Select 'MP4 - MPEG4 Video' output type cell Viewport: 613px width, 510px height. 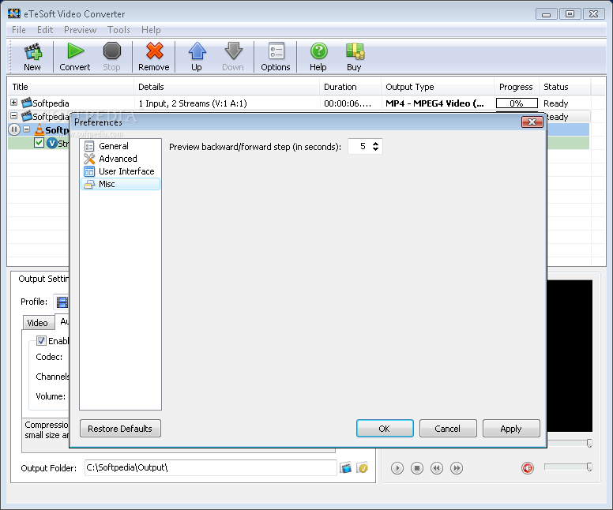click(435, 103)
